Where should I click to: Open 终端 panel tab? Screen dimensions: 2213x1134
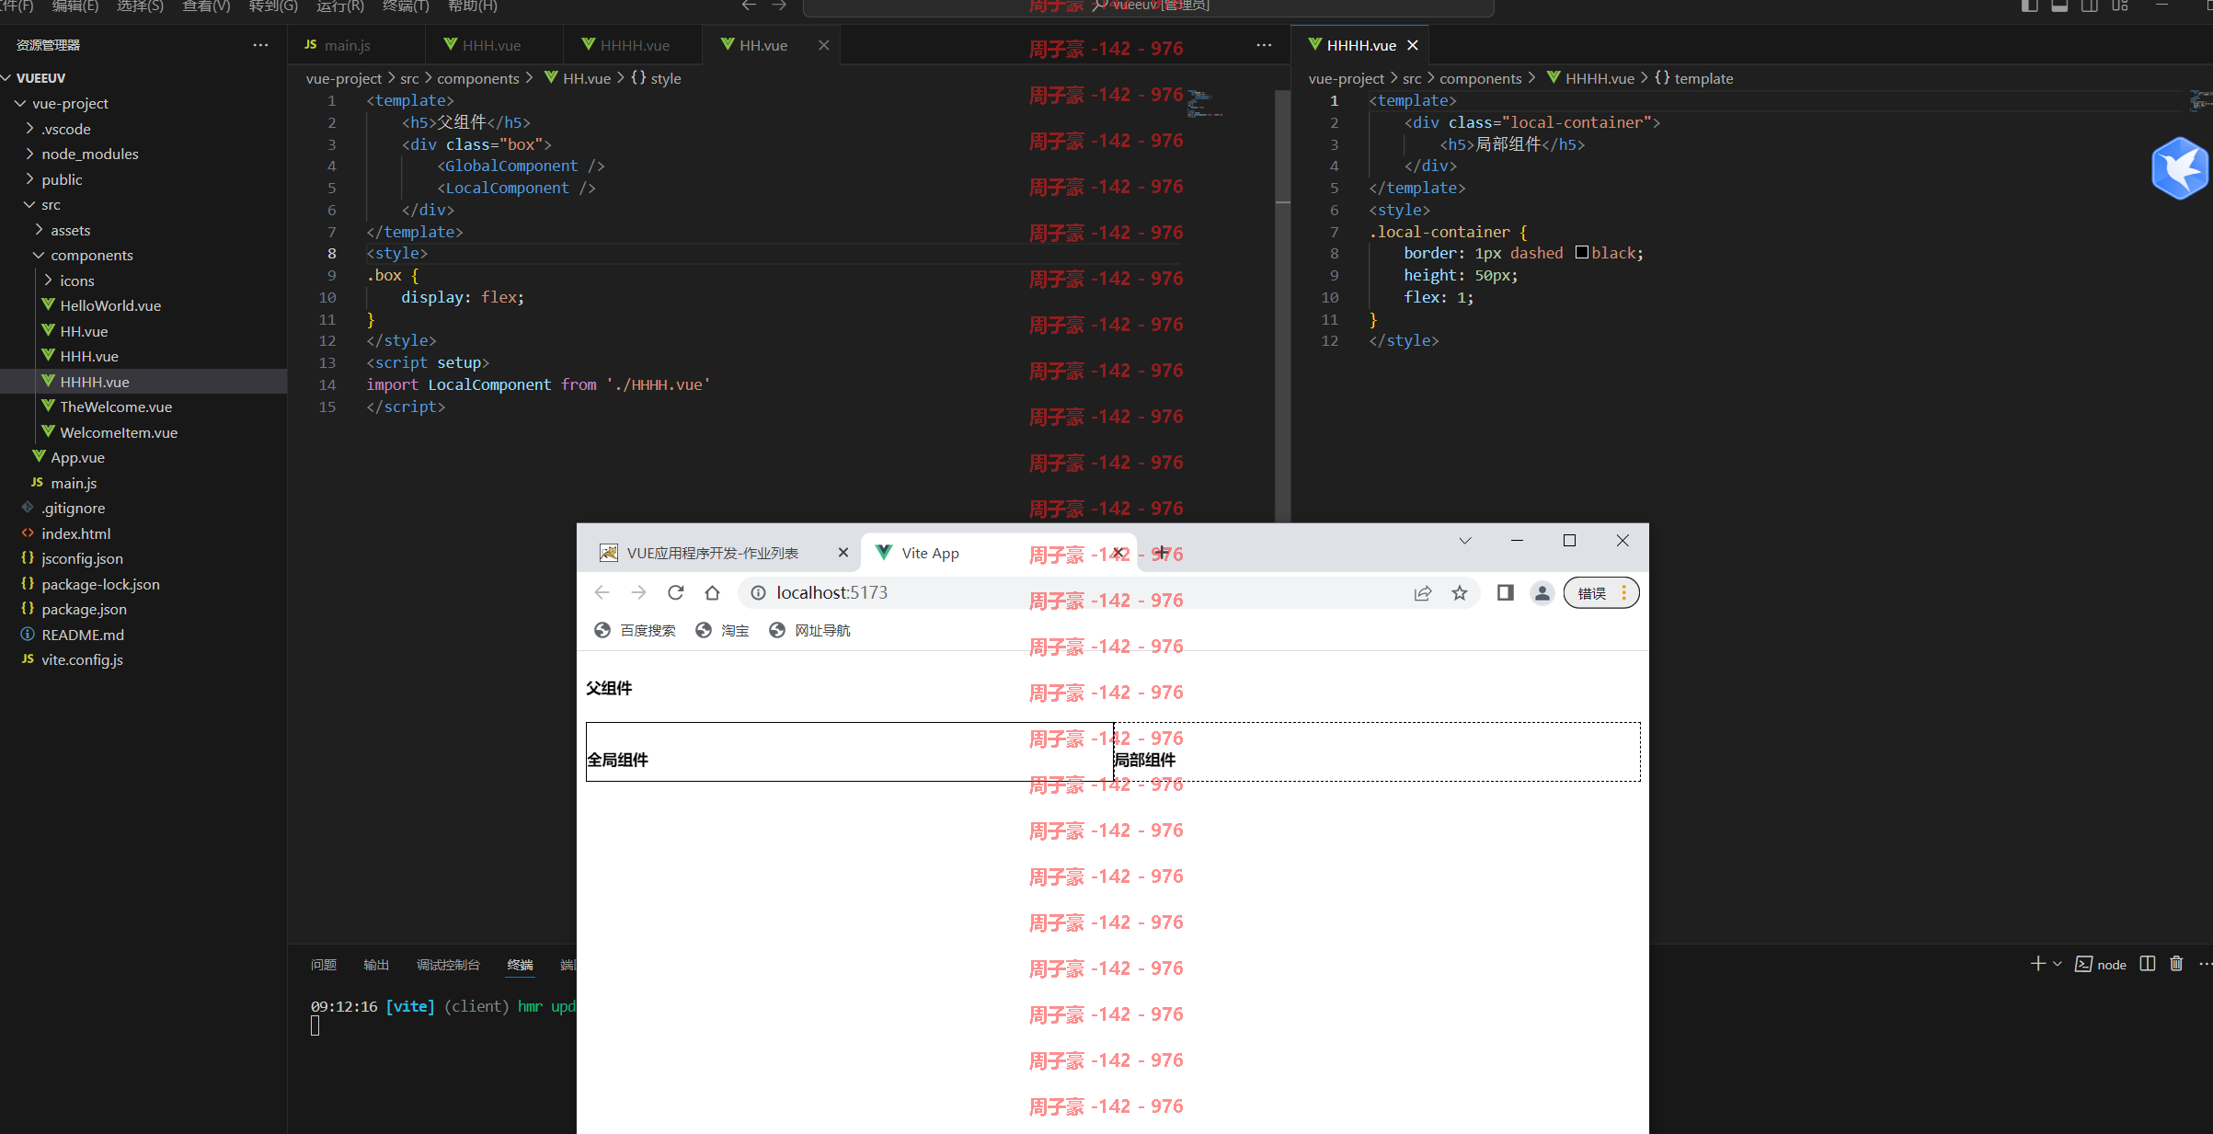[520, 965]
